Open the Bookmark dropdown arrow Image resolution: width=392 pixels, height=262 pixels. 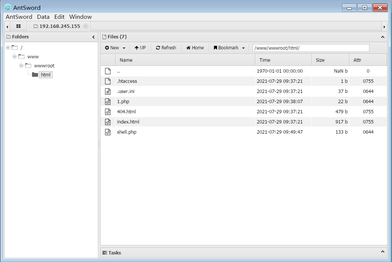[x=243, y=48]
